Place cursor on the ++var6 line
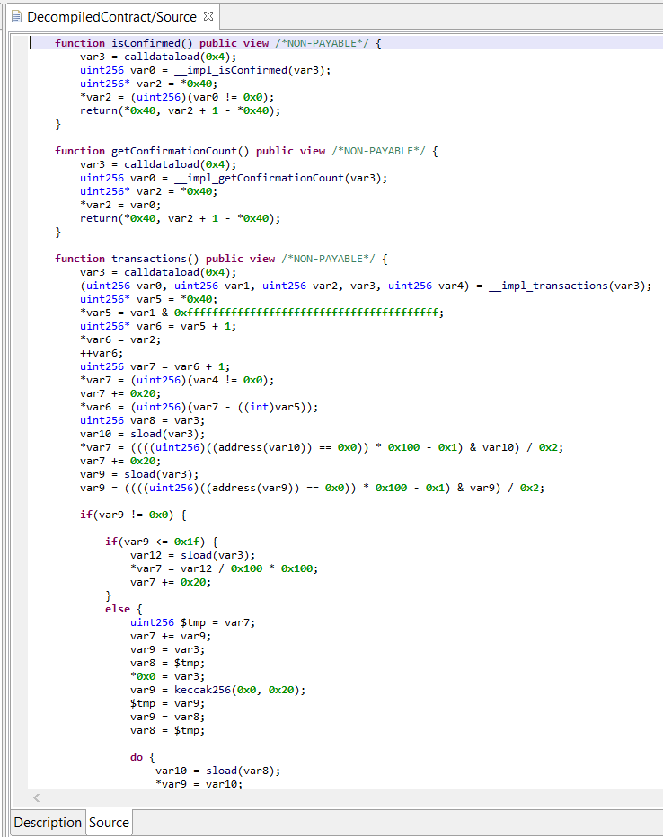This screenshot has height=837, width=663. click(x=99, y=353)
